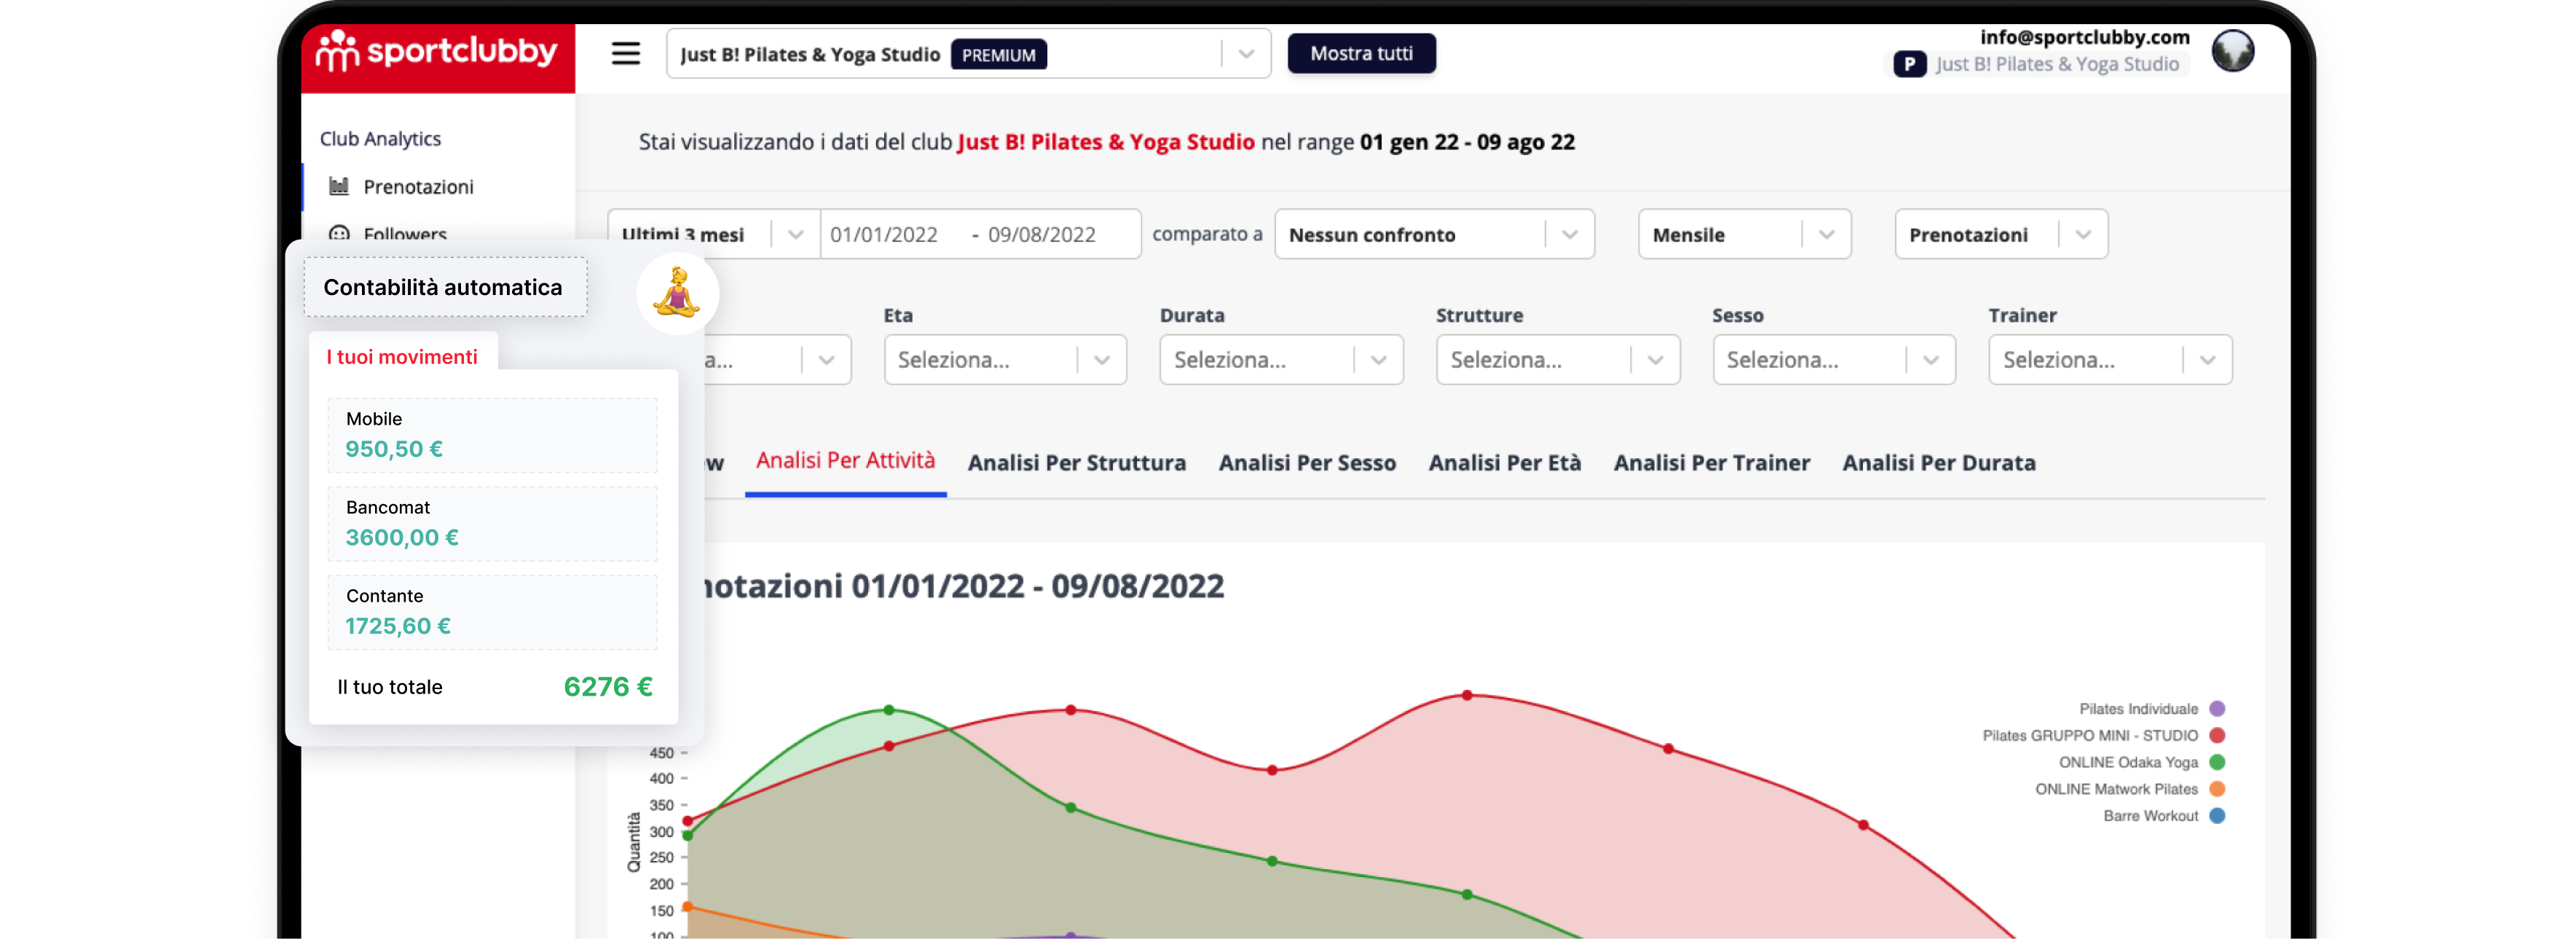Switch to Analisi Per Trainer tab
Viewport: 2576px width, 939px height.
click(x=1711, y=463)
